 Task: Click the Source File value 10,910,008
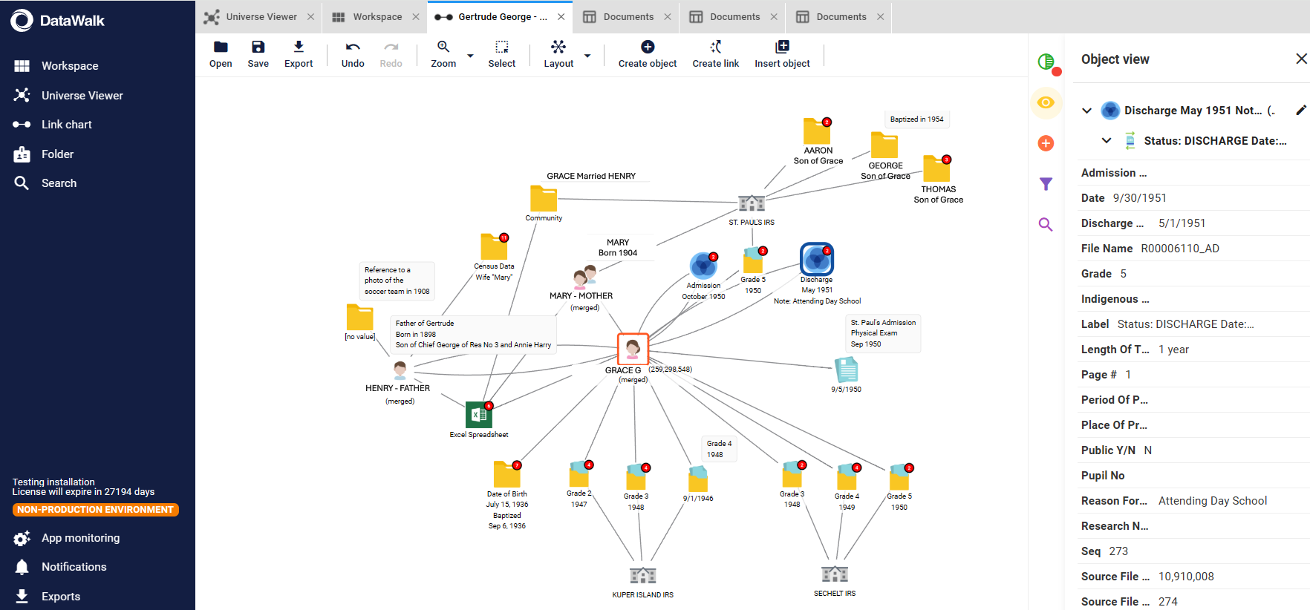click(1186, 577)
